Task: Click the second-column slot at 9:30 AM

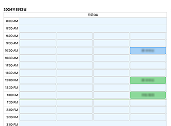Action: coord(75,43)
